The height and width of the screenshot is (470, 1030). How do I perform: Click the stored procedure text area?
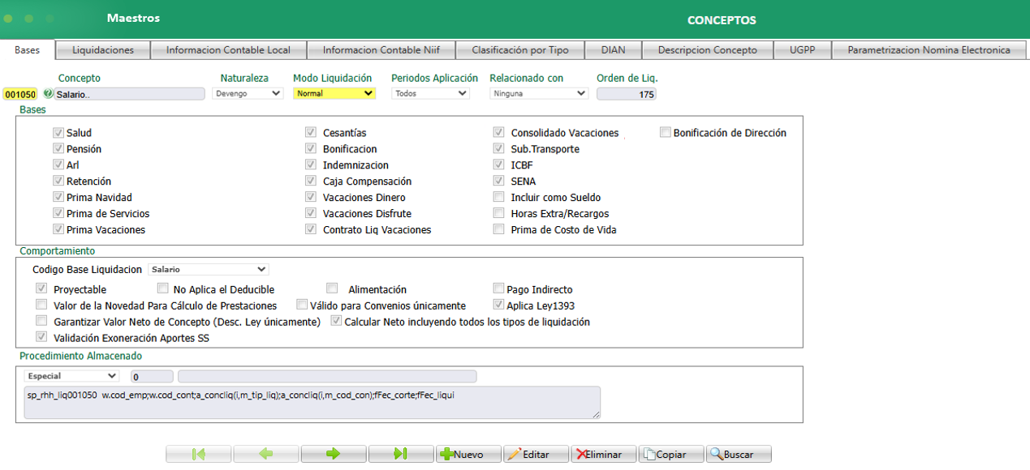pos(312,403)
